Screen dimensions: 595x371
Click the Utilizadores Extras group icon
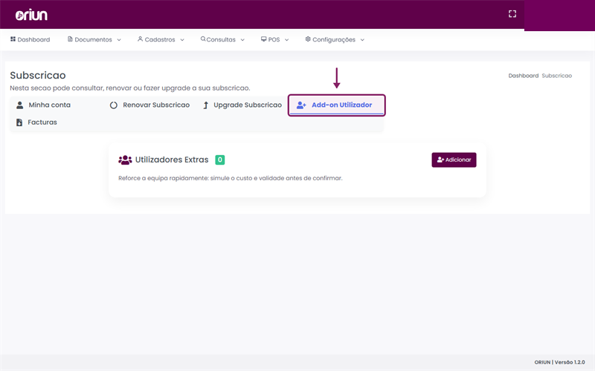[x=125, y=160]
